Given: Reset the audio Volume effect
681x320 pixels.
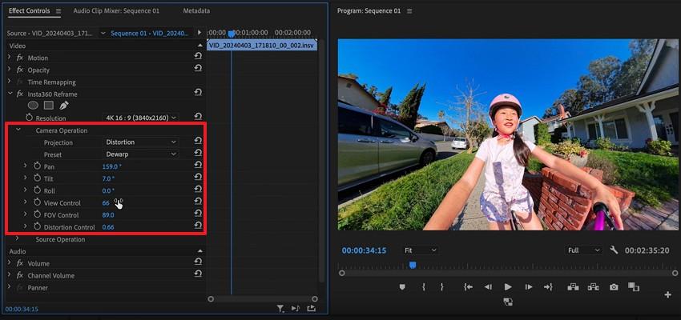Looking at the screenshot, I should coord(198,262).
